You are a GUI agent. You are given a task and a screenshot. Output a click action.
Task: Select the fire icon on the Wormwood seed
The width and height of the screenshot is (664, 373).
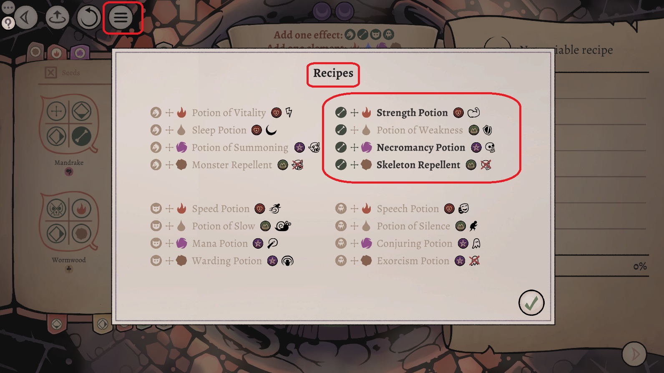coord(81,208)
